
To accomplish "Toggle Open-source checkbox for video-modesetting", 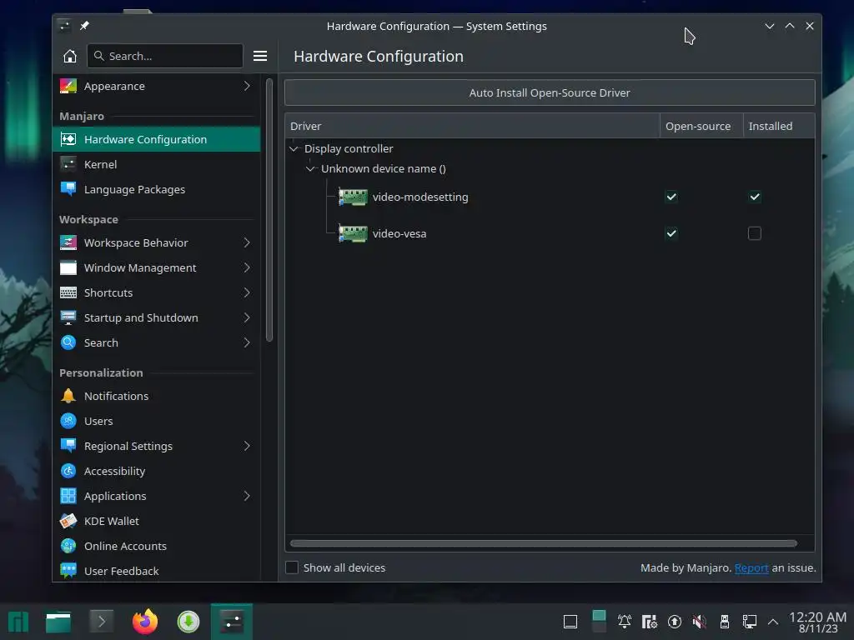I will point(671,197).
